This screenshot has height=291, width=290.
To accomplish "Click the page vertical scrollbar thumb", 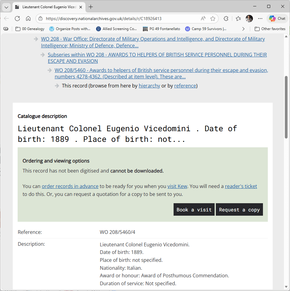I will tap(286, 107).
